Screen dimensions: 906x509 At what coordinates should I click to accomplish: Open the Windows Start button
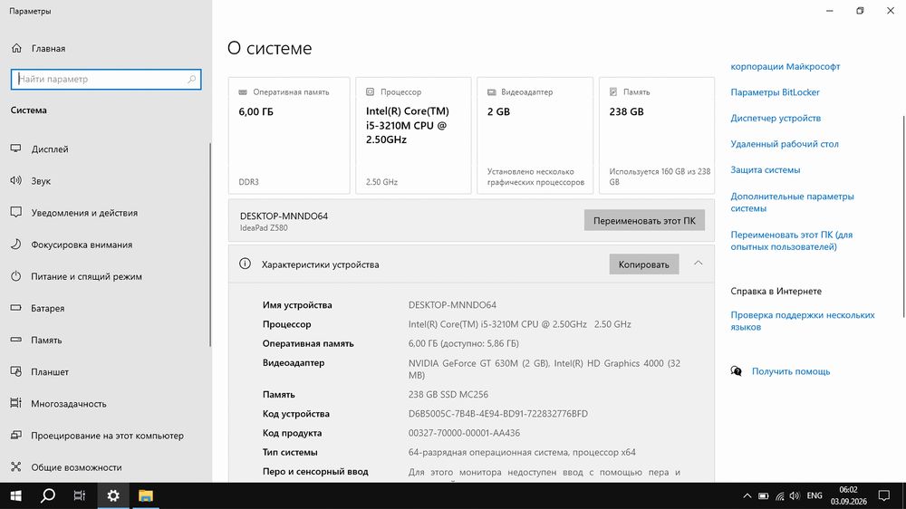[16, 495]
